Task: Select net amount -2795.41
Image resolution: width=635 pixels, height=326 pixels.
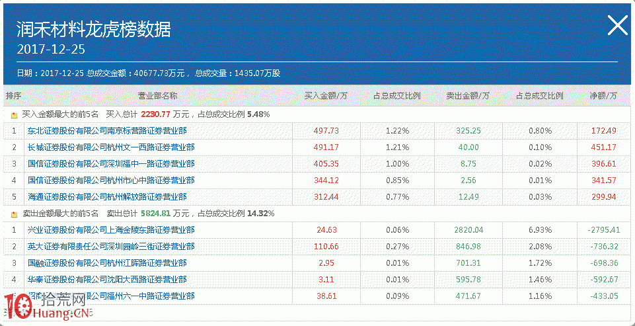Action: pyautogui.click(x=603, y=230)
